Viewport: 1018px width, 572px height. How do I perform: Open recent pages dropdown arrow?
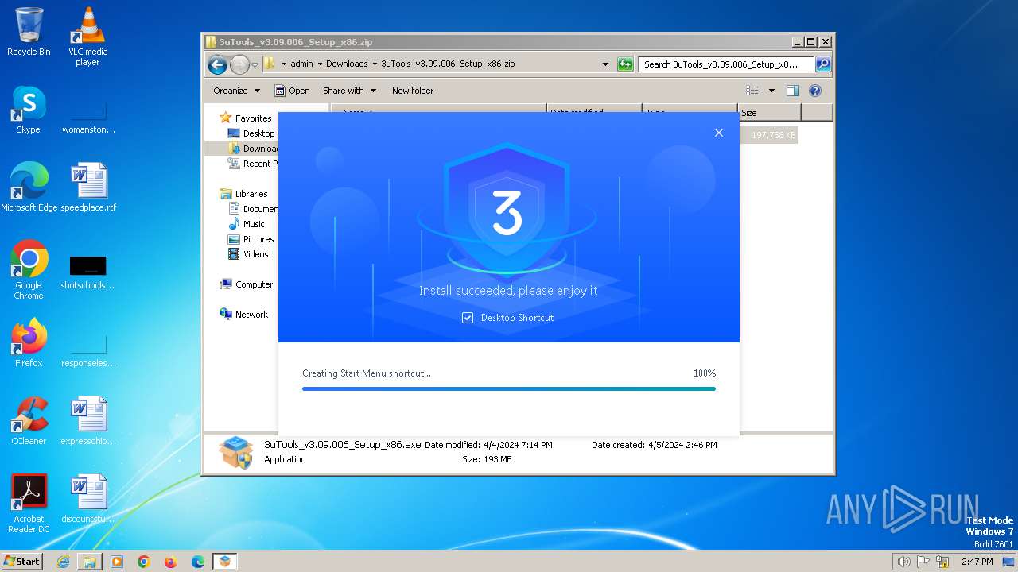[255, 64]
